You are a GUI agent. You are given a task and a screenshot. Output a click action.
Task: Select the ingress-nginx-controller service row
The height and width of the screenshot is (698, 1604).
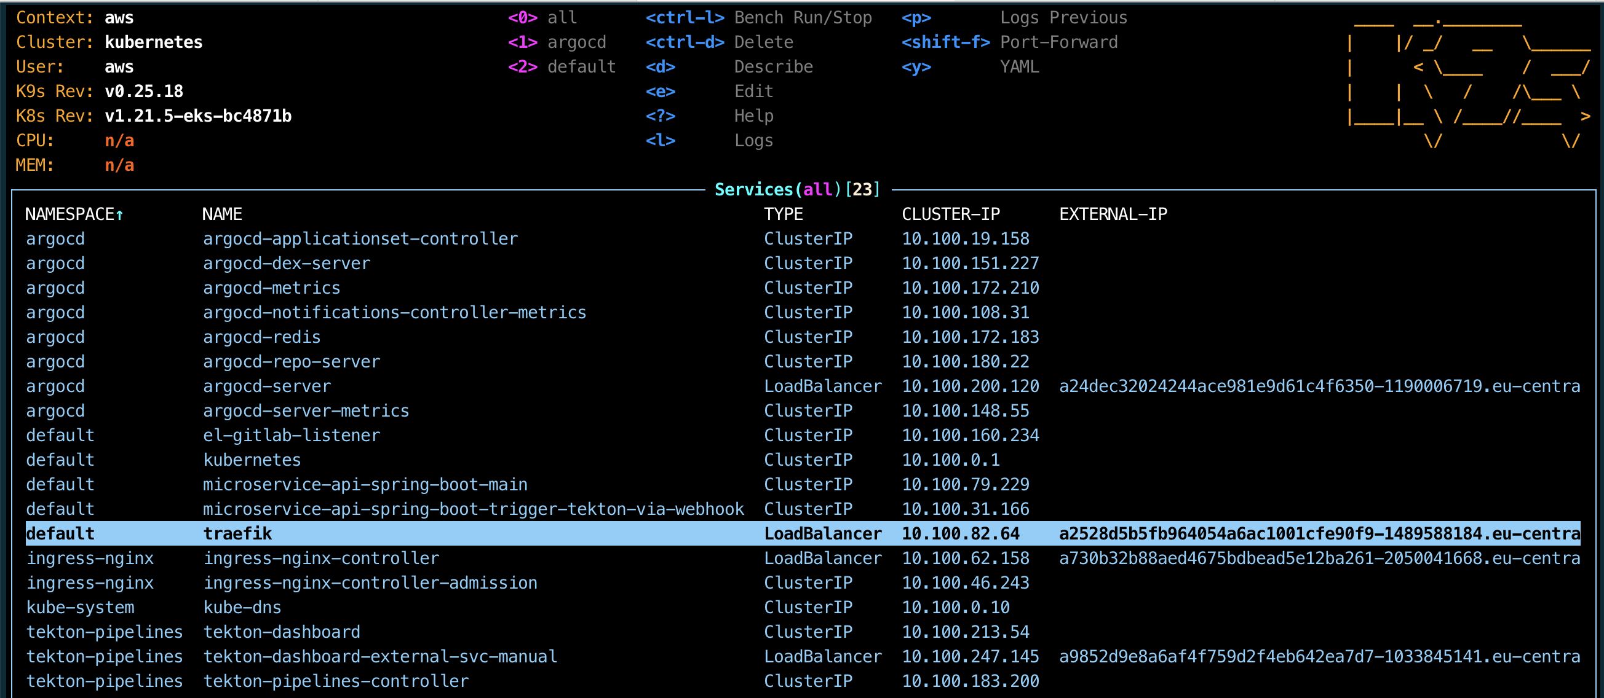point(320,559)
